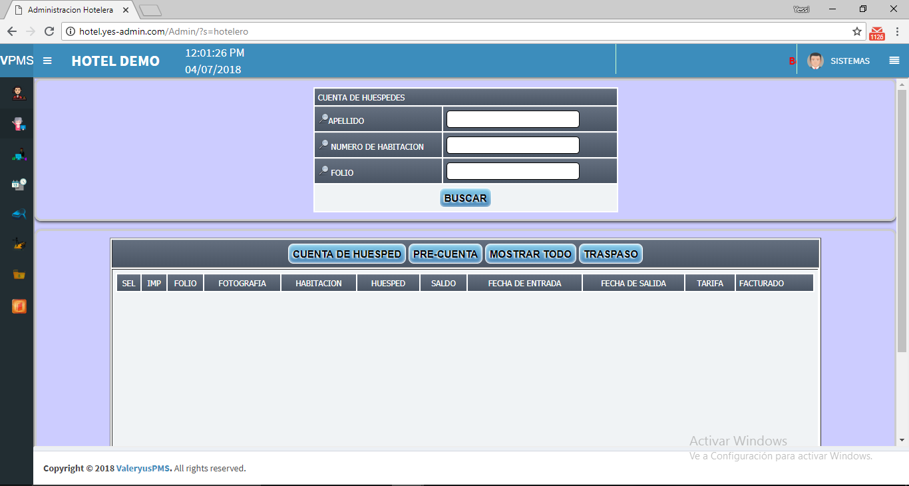This screenshot has height=486, width=909.
Task: Open the Gmail extension icon
Action: pos(877,32)
